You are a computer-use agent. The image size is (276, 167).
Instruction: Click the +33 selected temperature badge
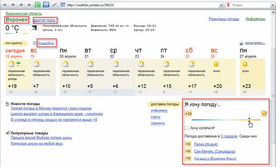coord(188,114)
